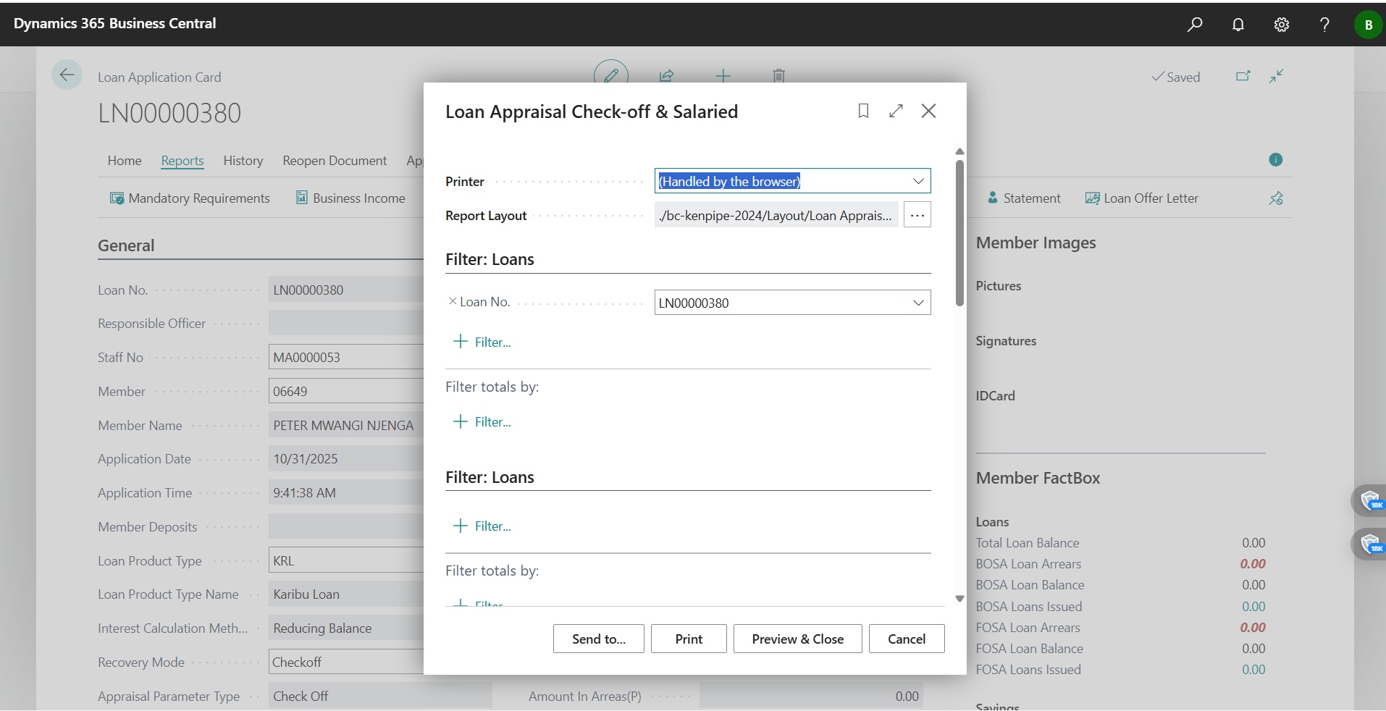Delete the record via the trash icon

(x=778, y=75)
